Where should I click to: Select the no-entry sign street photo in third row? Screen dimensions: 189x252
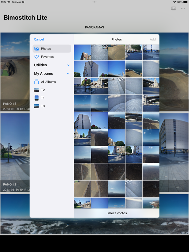coord(82,86)
